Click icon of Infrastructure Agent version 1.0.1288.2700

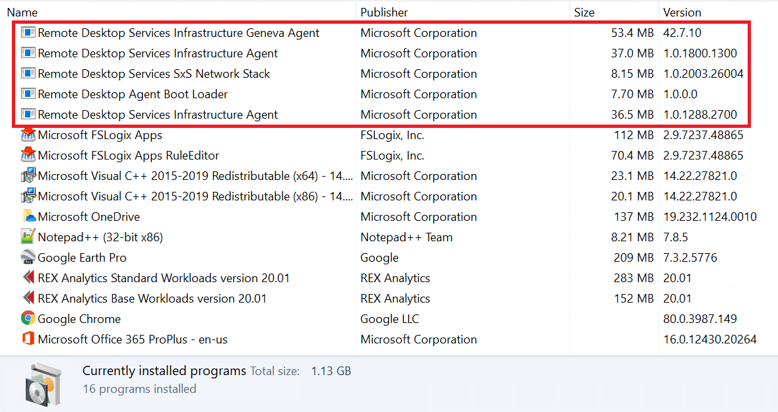(28, 115)
